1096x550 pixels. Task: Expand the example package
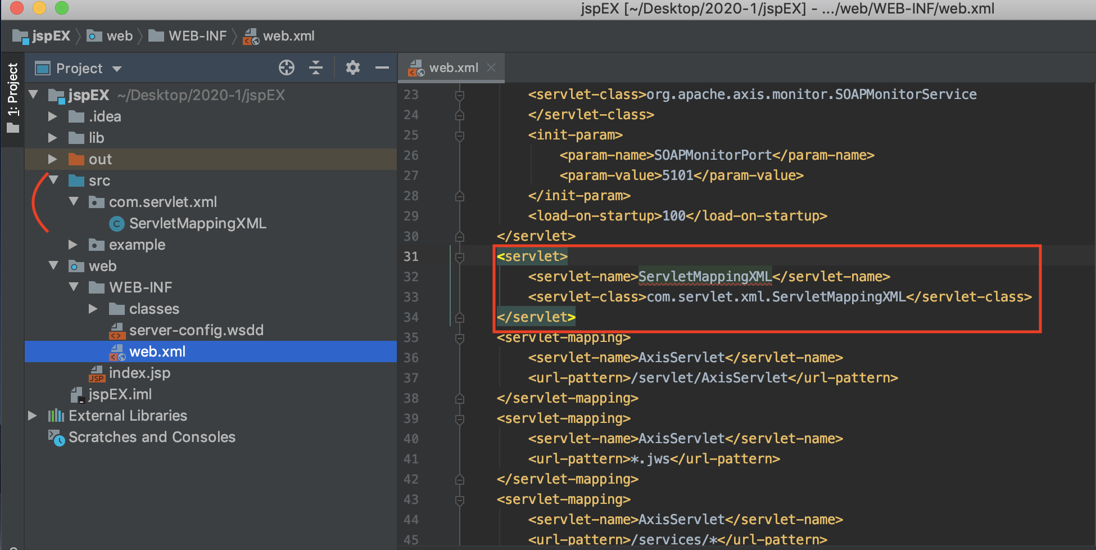[x=73, y=245]
